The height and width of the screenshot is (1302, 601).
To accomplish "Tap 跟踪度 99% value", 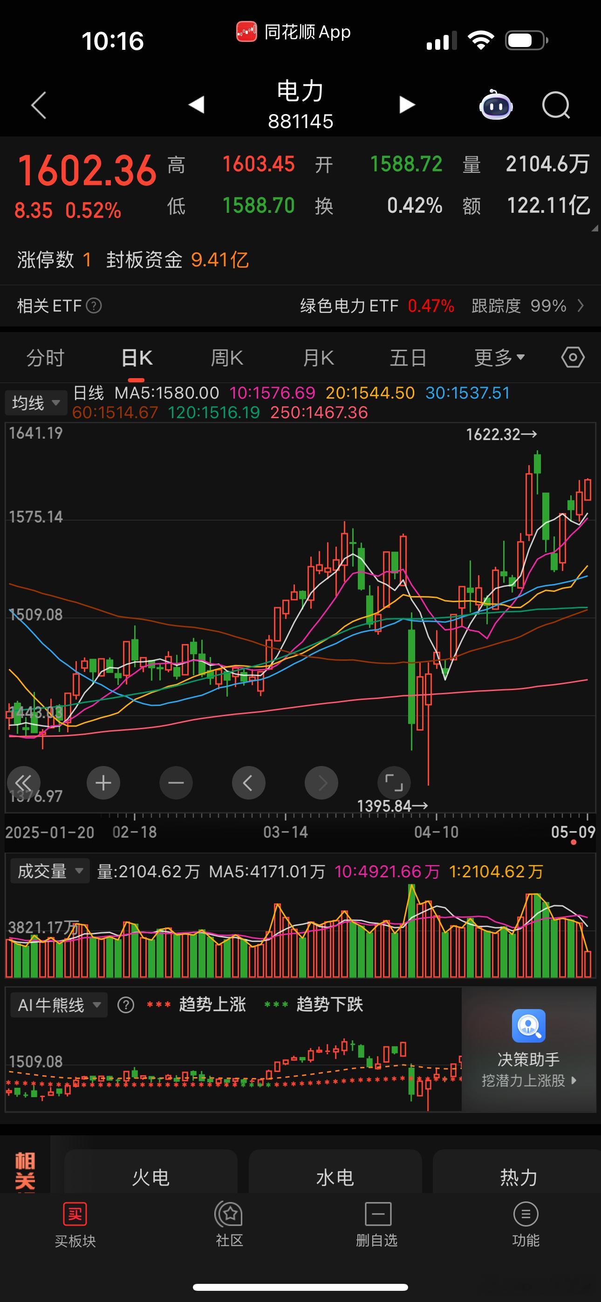I will tap(519, 306).
